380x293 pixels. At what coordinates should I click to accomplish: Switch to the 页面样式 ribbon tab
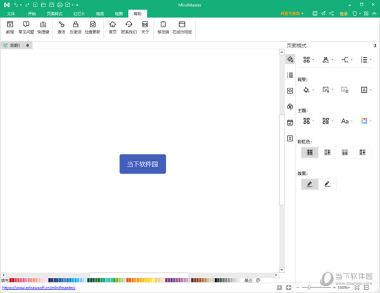pos(55,13)
